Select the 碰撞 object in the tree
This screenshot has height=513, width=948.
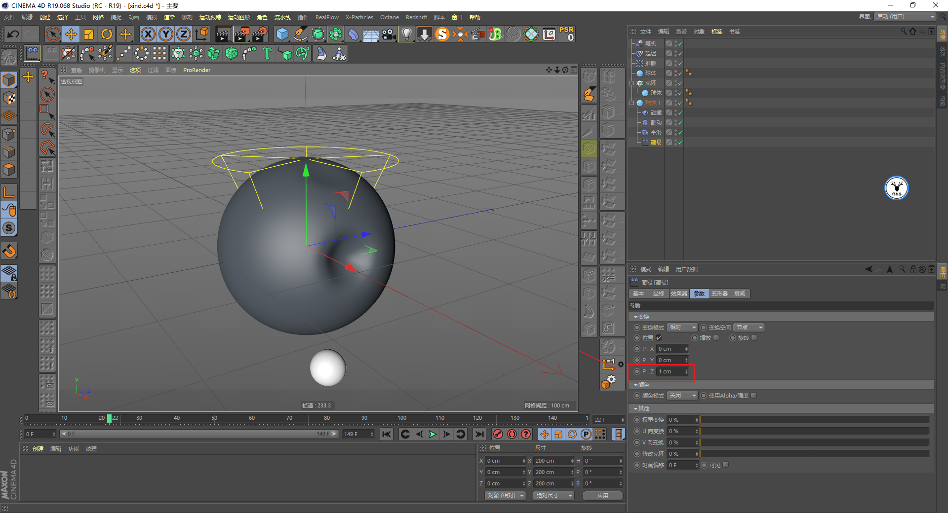[656, 112]
